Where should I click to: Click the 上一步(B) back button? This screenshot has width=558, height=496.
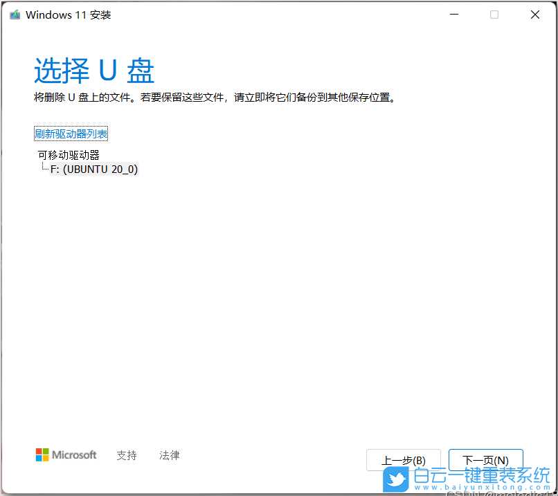404,459
